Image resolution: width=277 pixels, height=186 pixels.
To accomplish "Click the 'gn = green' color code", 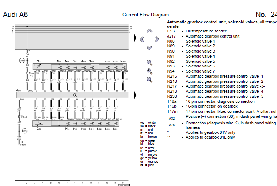I will 148,140.
